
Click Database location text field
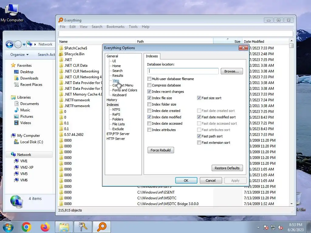(183, 71)
